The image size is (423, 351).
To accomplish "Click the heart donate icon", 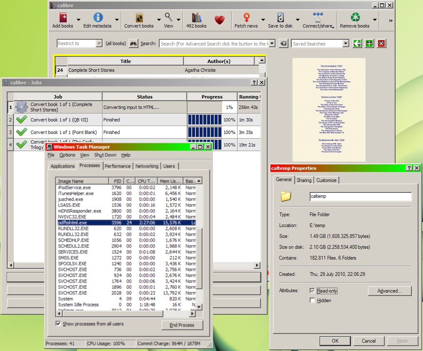I will pyautogui.click(x=220, y=20).
